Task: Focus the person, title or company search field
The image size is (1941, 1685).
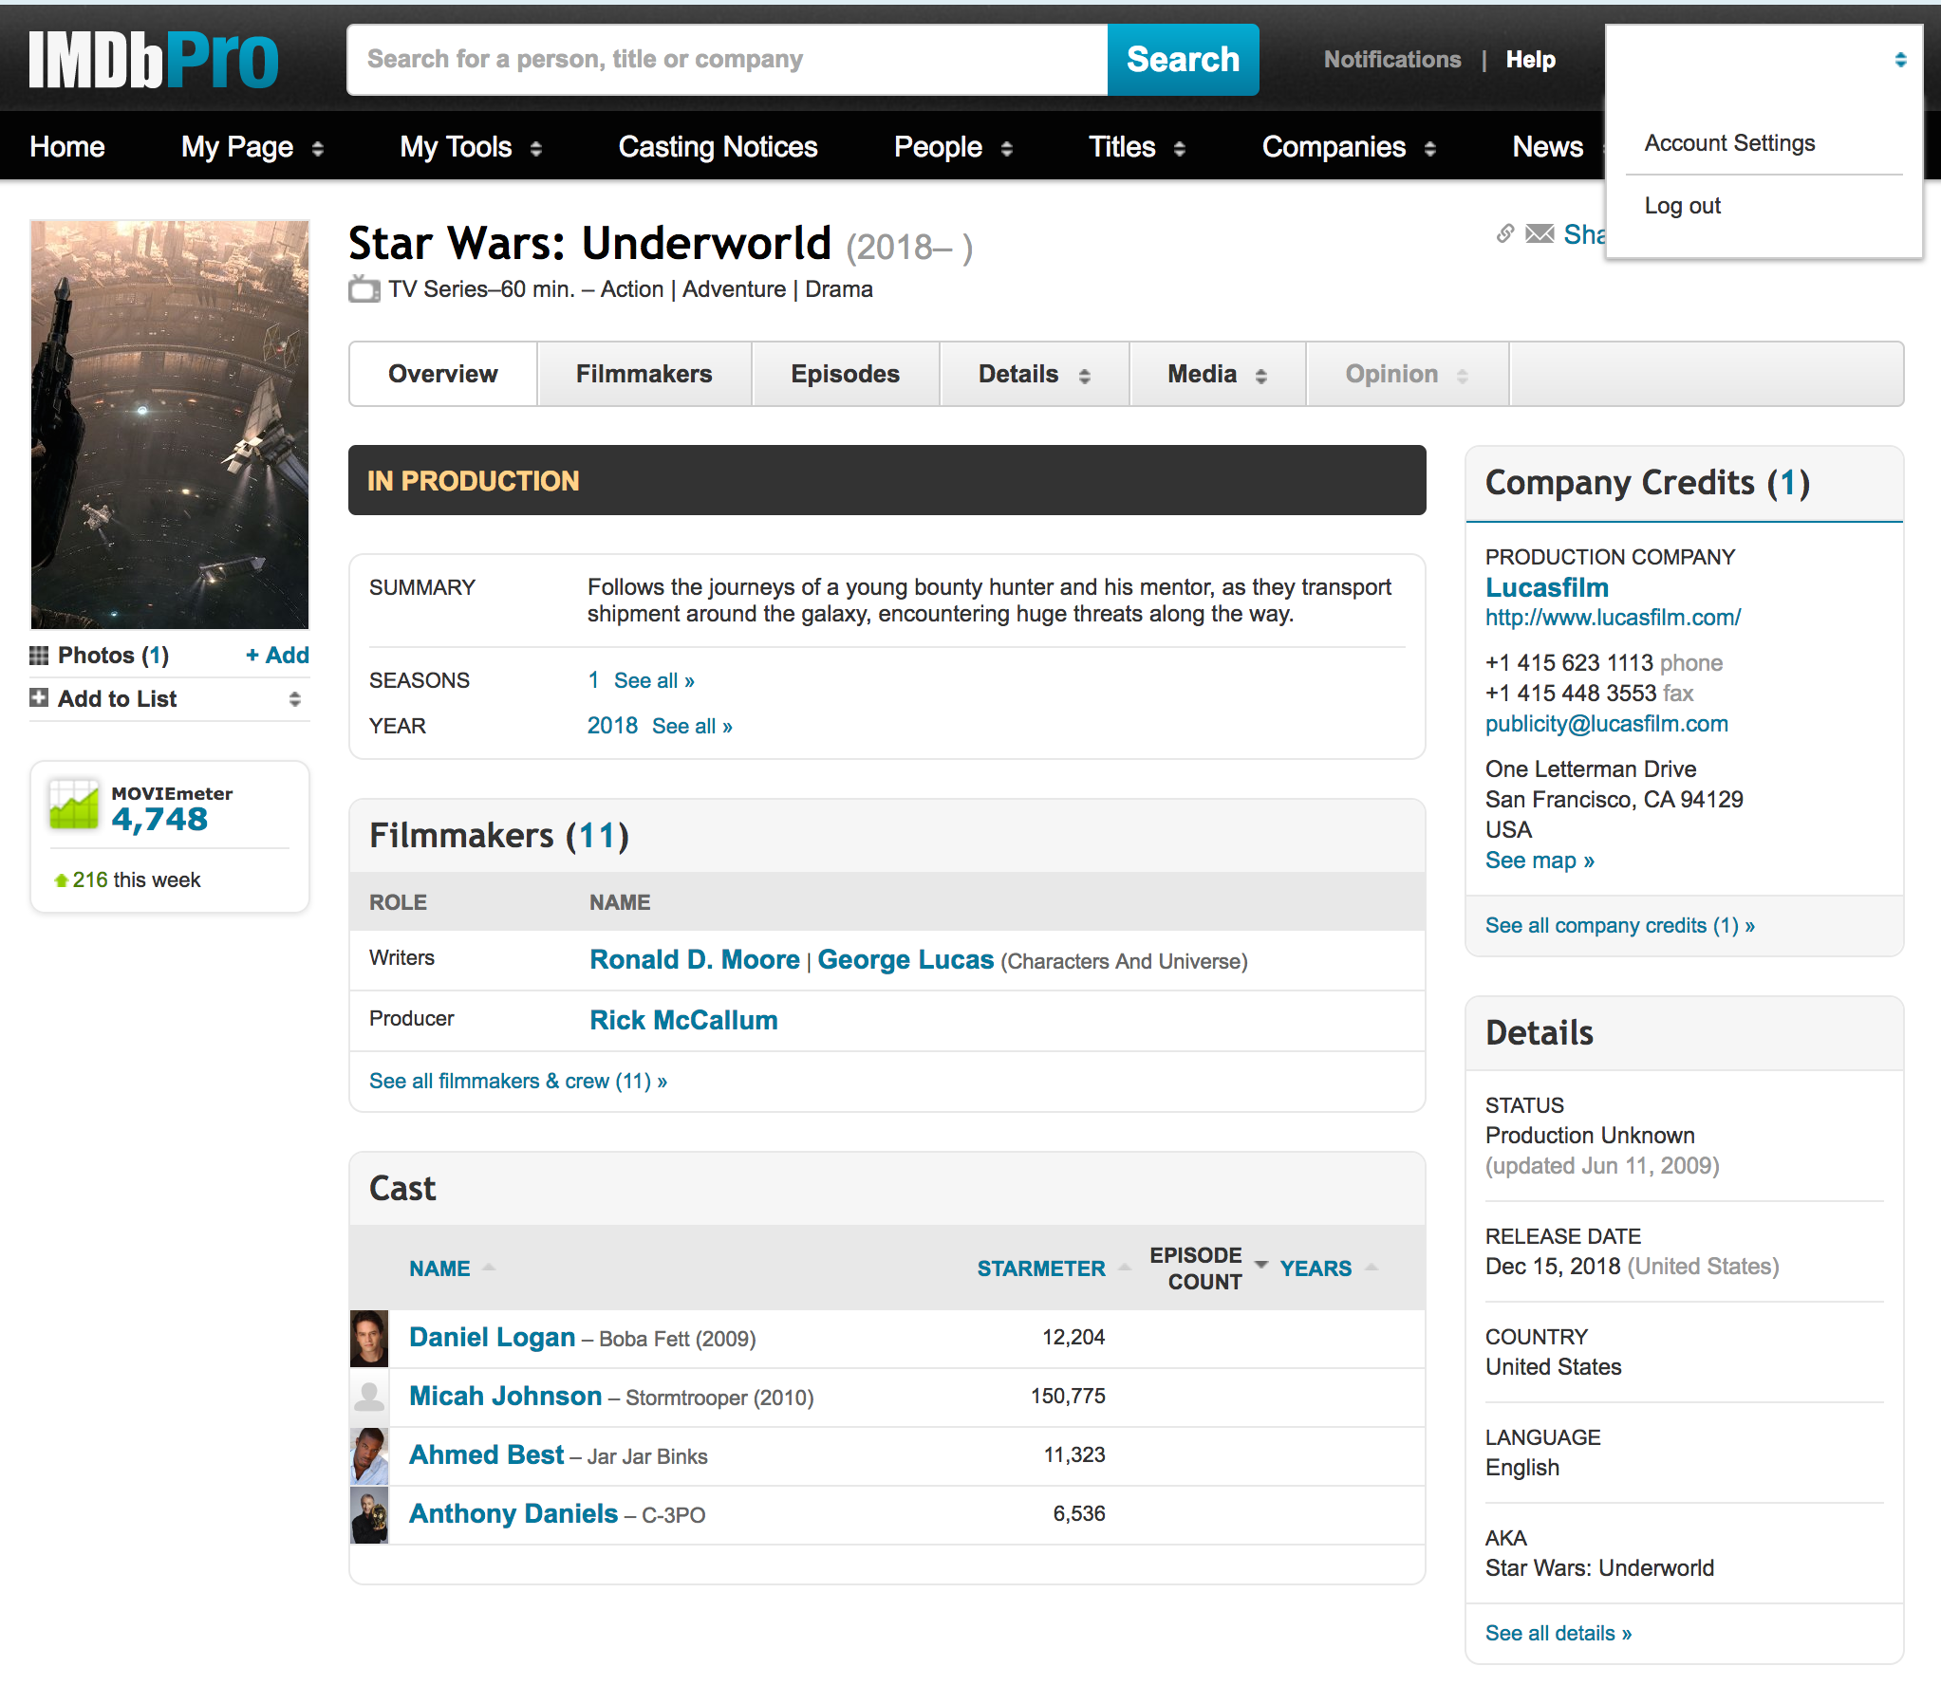Action: (x=728, y=60)
